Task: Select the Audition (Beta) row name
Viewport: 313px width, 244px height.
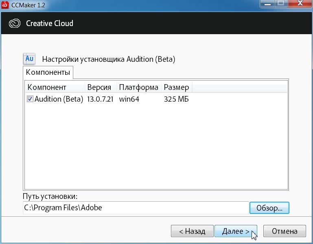Action: (59, 99)
